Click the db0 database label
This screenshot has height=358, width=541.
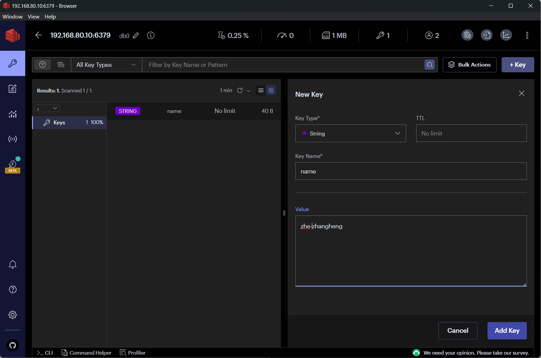(124, 36)
